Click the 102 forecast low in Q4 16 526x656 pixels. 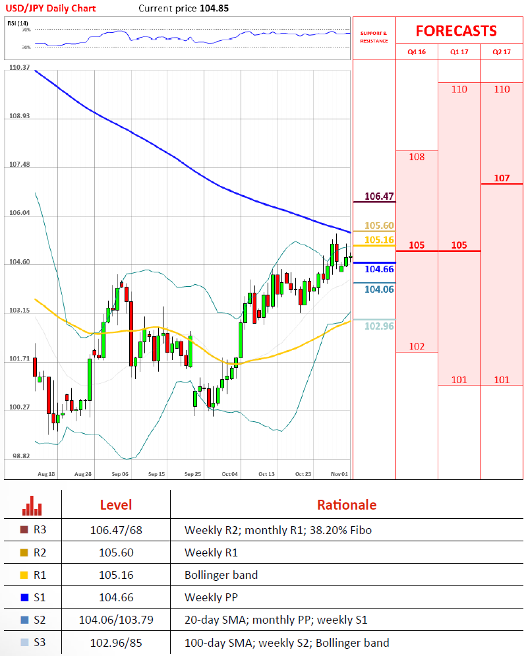click(x=417, y=346)
